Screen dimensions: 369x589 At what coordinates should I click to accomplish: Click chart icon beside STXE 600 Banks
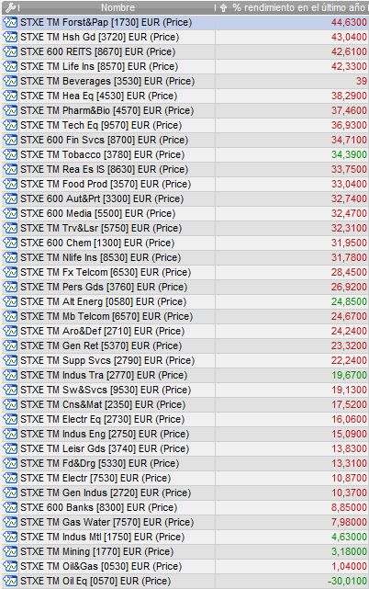(x=10, y=507)
